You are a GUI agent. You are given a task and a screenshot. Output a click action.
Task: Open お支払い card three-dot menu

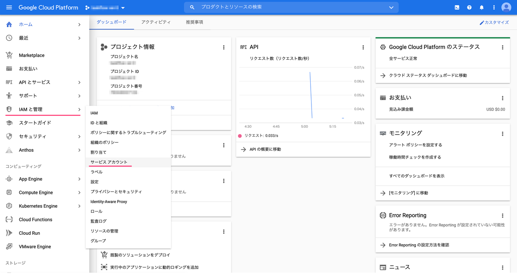coord(502,98)
